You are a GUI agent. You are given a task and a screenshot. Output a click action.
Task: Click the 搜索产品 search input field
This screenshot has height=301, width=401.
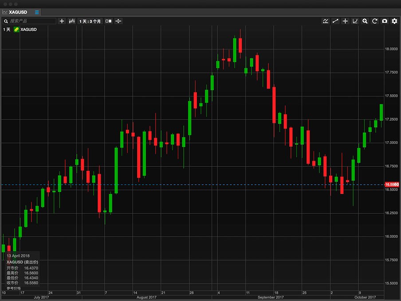pyautogui.click(x=31, y=21)
